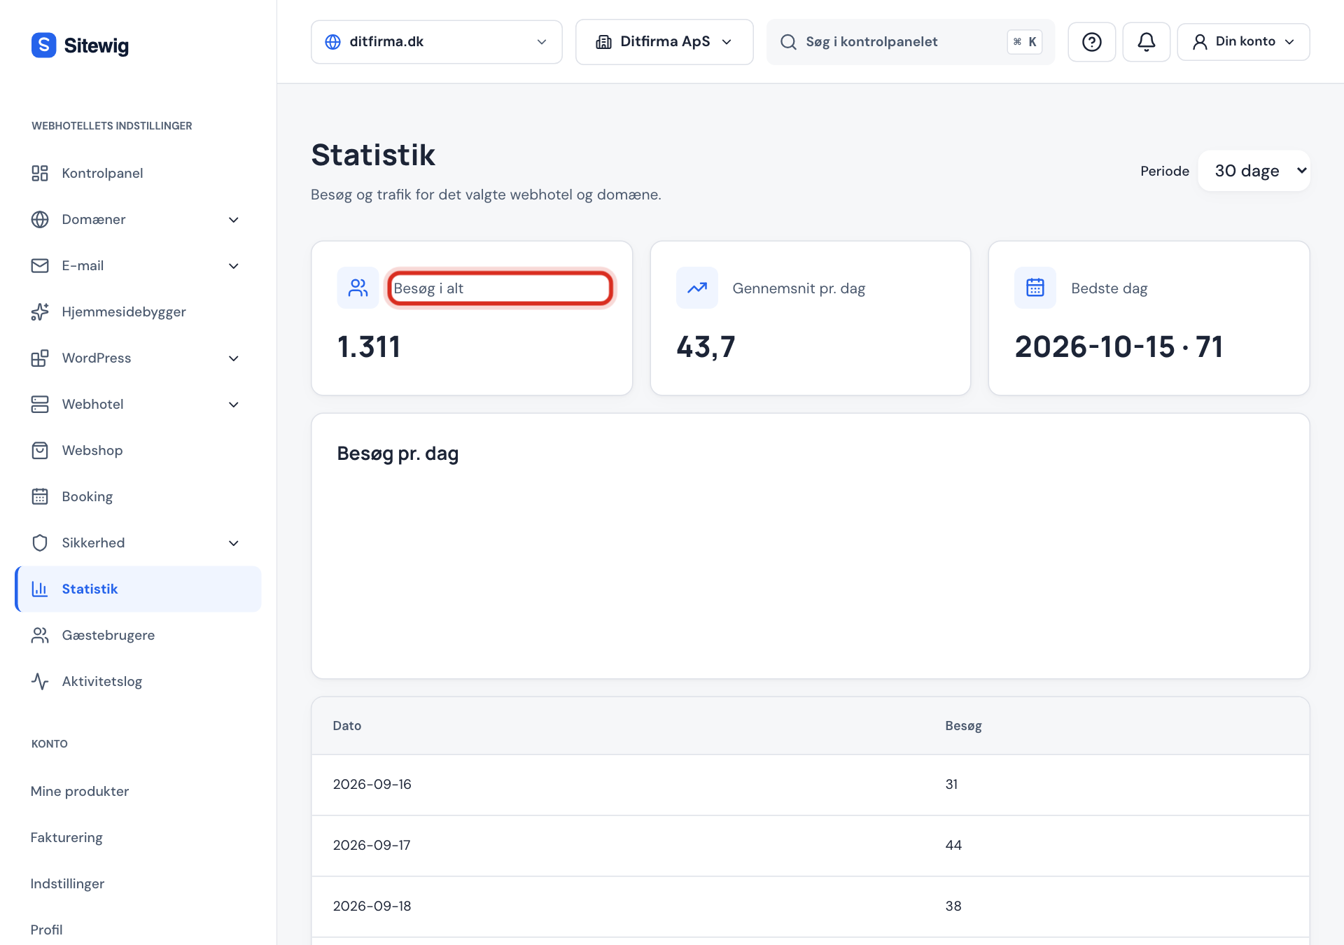Viewport: 1344px width, 945px height.
Task: Expand the Webhotel submenu chevron
Action: click(234, 405)
